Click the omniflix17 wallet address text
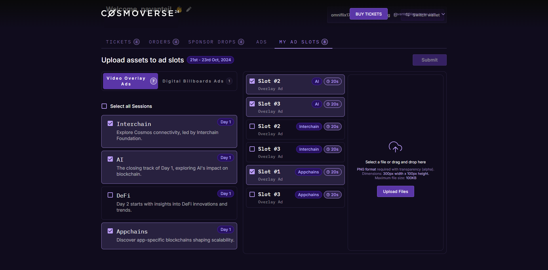The image size is (548, 270). pyautogui.click(x=340, y=15)
